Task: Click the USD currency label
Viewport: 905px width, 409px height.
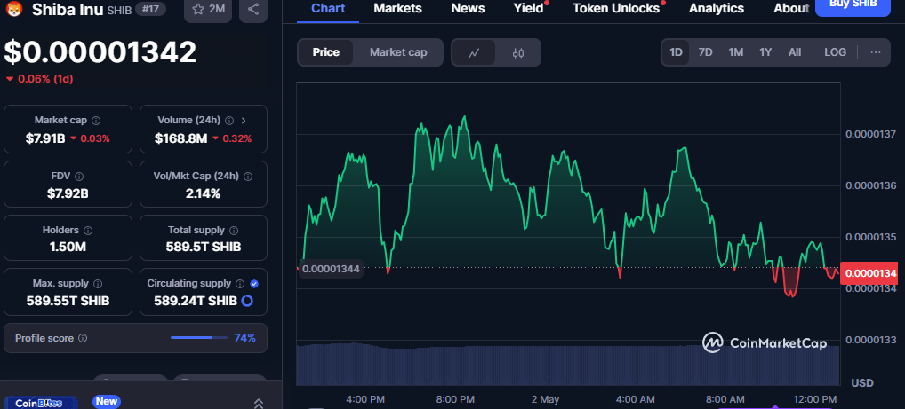Action: (x=862, y=383)
